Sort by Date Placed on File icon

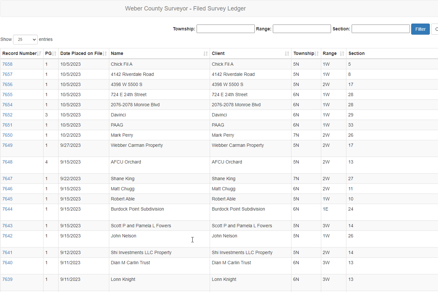105,54
